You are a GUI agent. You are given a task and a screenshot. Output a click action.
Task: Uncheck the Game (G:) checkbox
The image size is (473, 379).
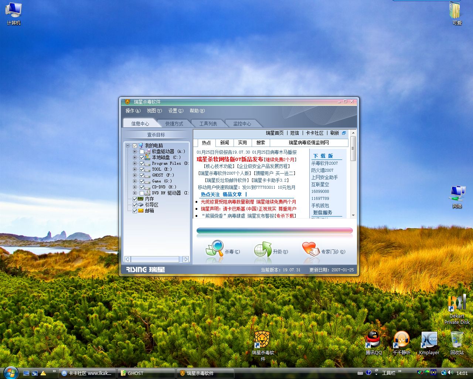[x=142, y=181]
